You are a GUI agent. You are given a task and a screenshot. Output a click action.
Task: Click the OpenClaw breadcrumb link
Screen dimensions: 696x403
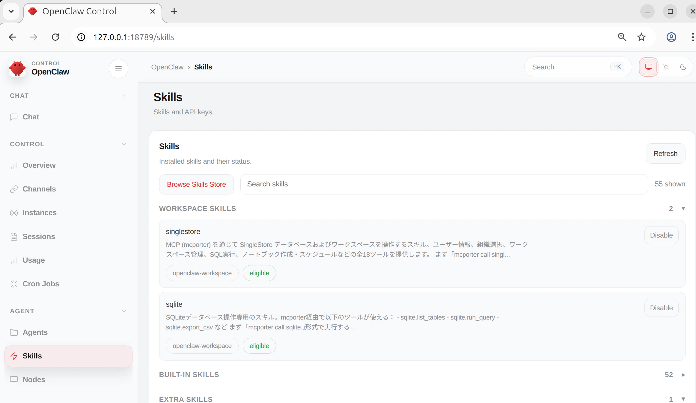167,67
